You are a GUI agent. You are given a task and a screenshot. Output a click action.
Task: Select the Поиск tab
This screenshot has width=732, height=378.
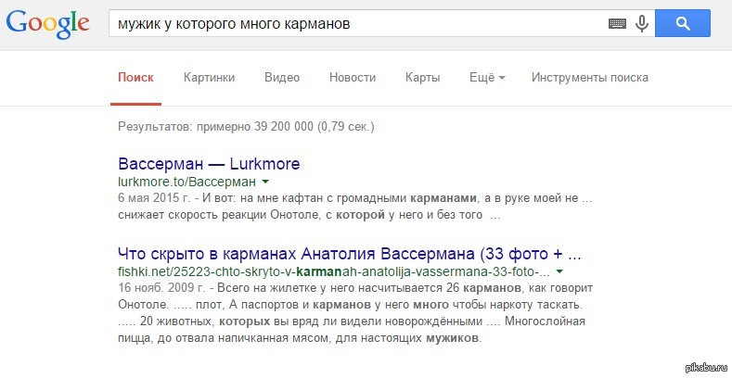(x=135, y=78)
